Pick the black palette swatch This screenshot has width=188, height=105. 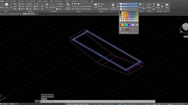(120, 12)
